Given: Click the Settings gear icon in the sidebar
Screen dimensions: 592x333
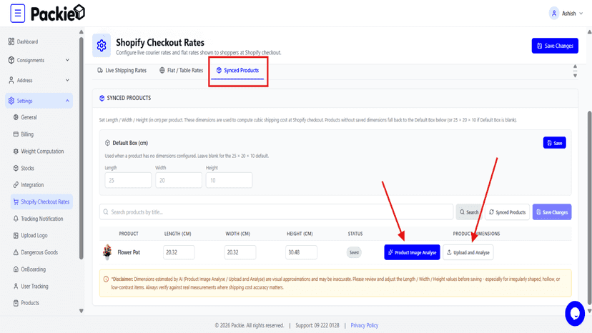Looking at the screenshot, I should click(x=11, y=101).
